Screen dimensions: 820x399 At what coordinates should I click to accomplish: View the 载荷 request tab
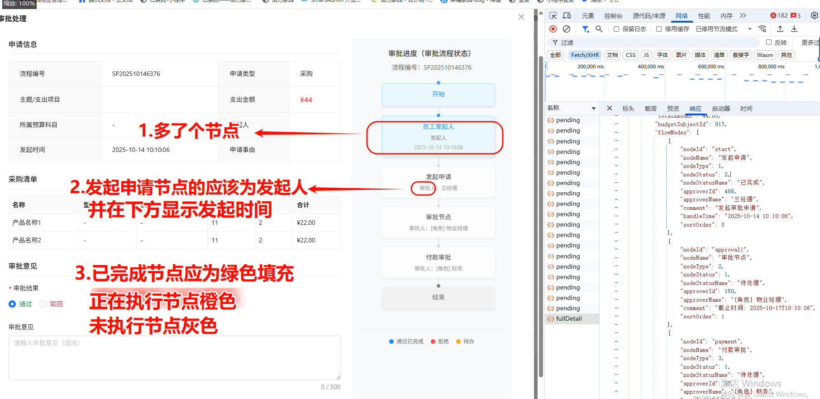(x=651, y=109)
